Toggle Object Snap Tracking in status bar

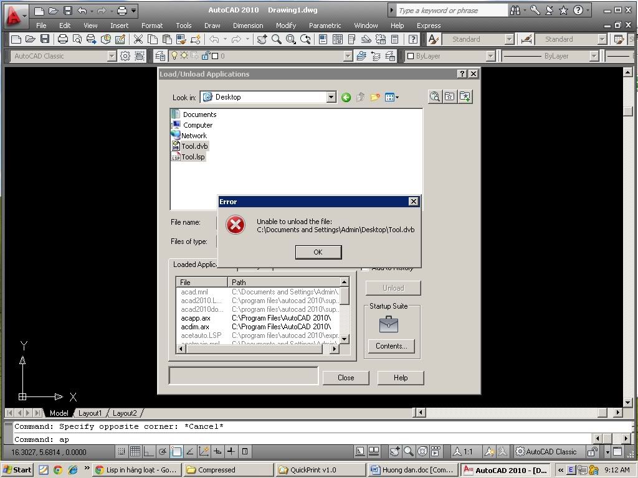[x=189, y=451]
